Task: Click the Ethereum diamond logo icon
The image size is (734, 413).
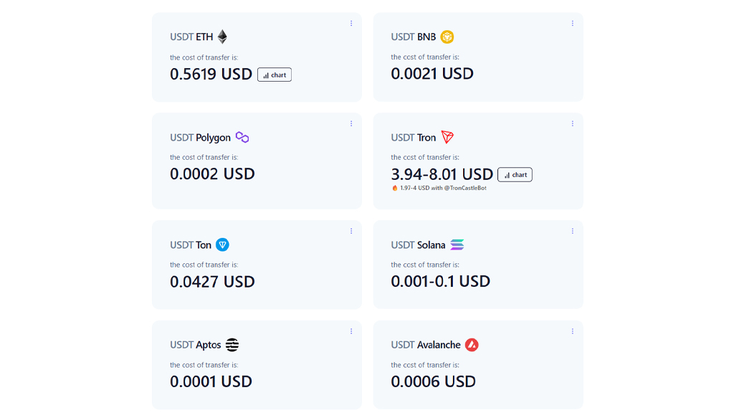Action: (222, 37)
